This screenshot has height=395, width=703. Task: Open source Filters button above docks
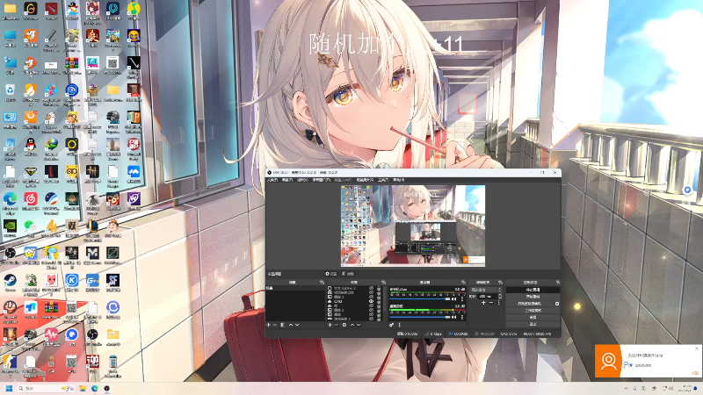click(348, 274)
